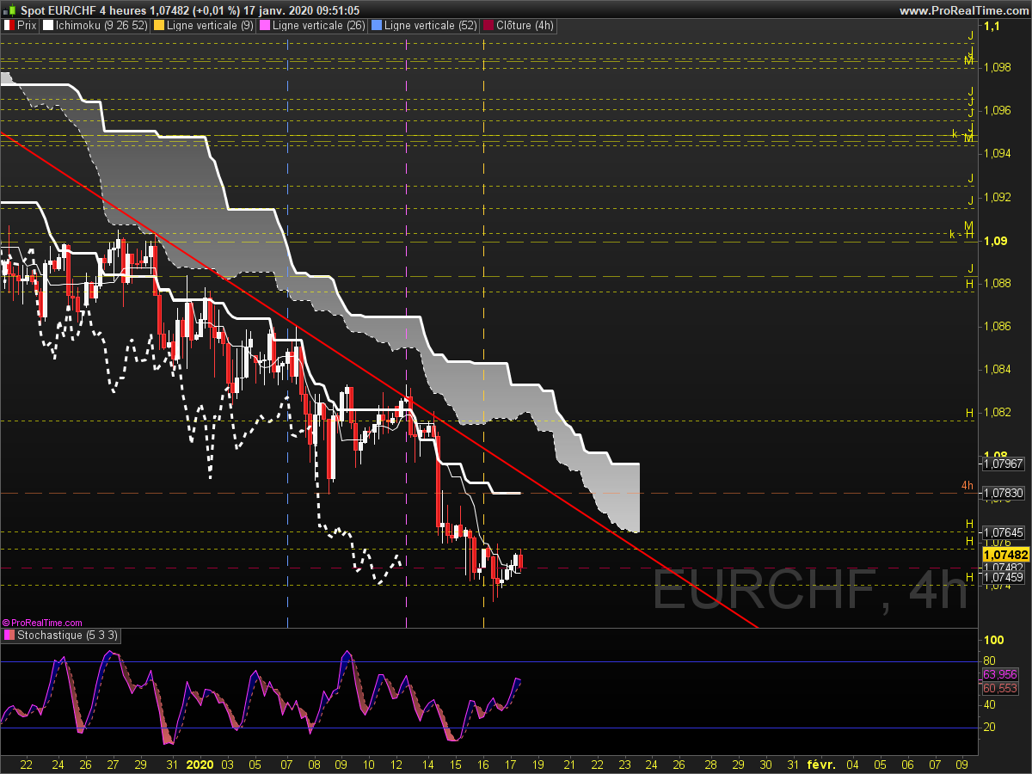Click the 1,07967 price label on the axis
Screen dimensions: 1032x774
click(1003, 464)
